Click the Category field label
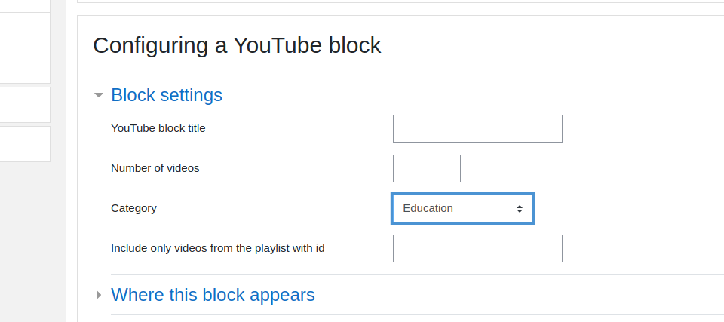Viewport: 724px width, 322px height. coord(134,208)
